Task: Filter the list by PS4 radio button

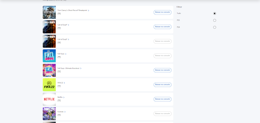Action: pyautogui.click(x=214, y=28)
